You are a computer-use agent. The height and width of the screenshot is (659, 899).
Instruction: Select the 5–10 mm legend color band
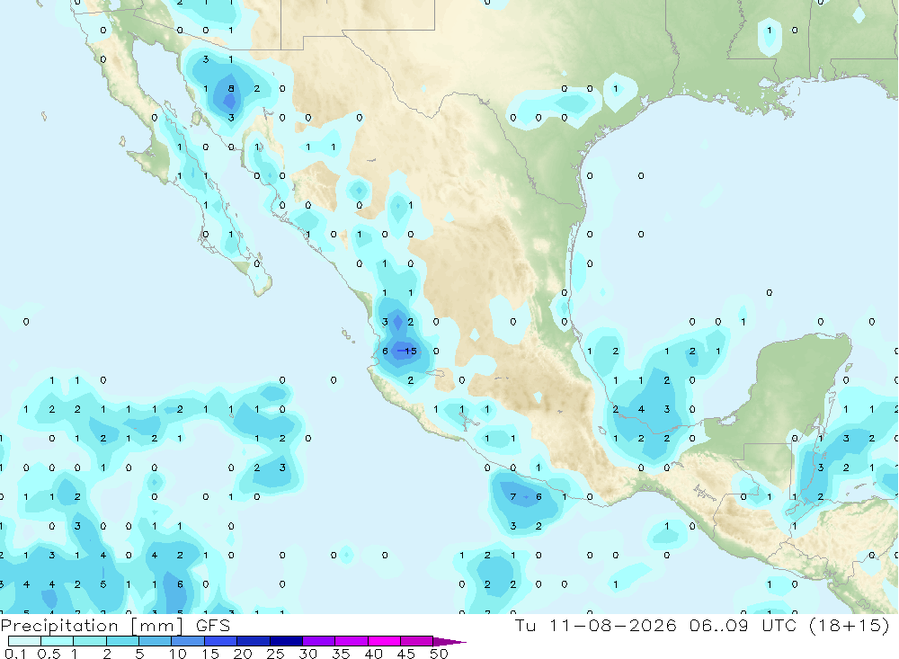155,641
